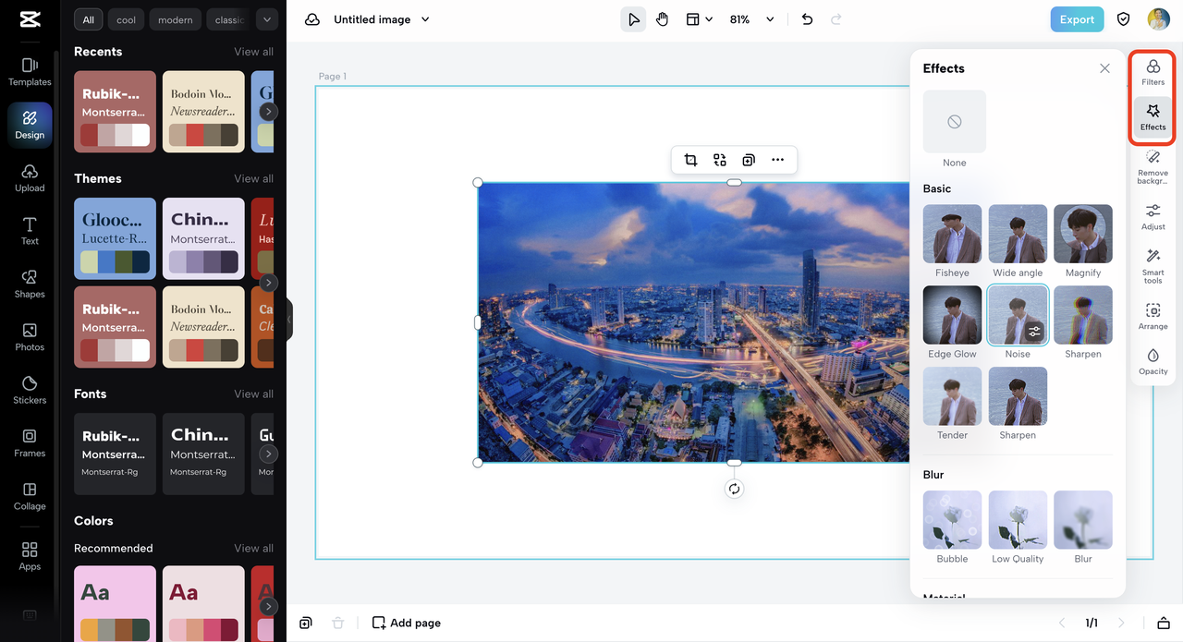Viewport: 1183px width, 642px height.
Task: Open the page layout dropdown
Action: click(699, 19)
